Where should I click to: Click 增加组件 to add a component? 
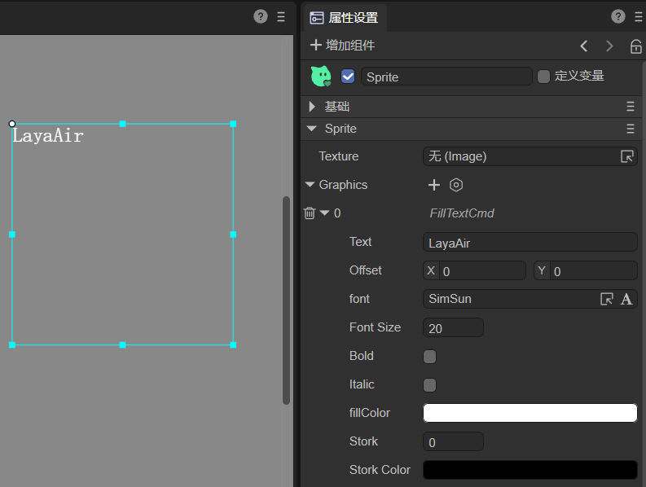pyautogui.click(x=342, y=45)
